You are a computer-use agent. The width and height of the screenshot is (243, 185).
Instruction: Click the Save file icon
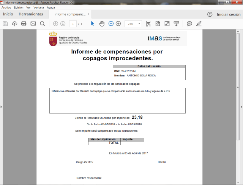pos(5,23)
